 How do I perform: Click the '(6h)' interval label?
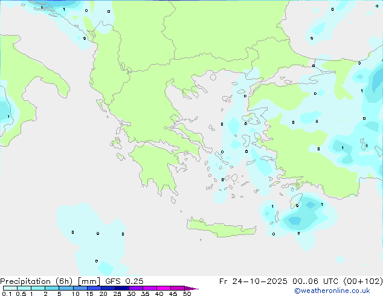click(64, 282)
